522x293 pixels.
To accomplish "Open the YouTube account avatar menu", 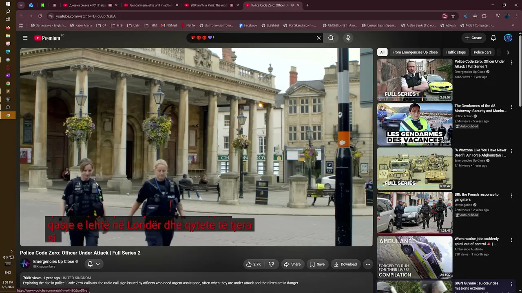I will click(x=508, y=38).
